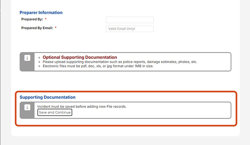Click the bullet before 'Please upload supporting documentation'
This screenshot has height=145, width=250.
(39, 62)
